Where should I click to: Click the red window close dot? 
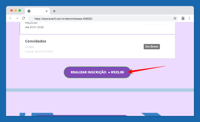click(x=11, y=10)
